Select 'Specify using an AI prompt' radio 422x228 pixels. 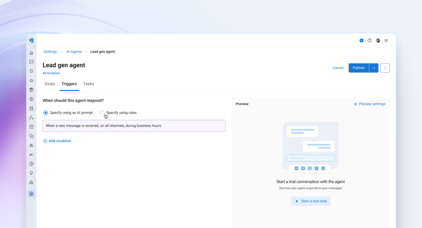pos(46,113)
